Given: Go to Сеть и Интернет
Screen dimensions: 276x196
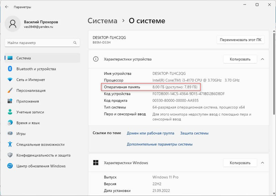Looking at the screenshot, I should pyautogui.click(x=42, y=80).
